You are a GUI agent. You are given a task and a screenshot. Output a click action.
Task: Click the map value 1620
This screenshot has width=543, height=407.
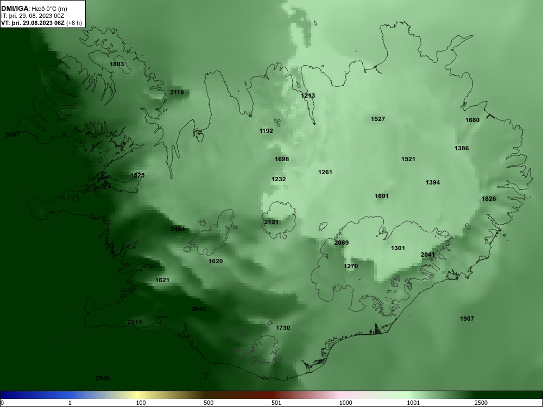216,261
